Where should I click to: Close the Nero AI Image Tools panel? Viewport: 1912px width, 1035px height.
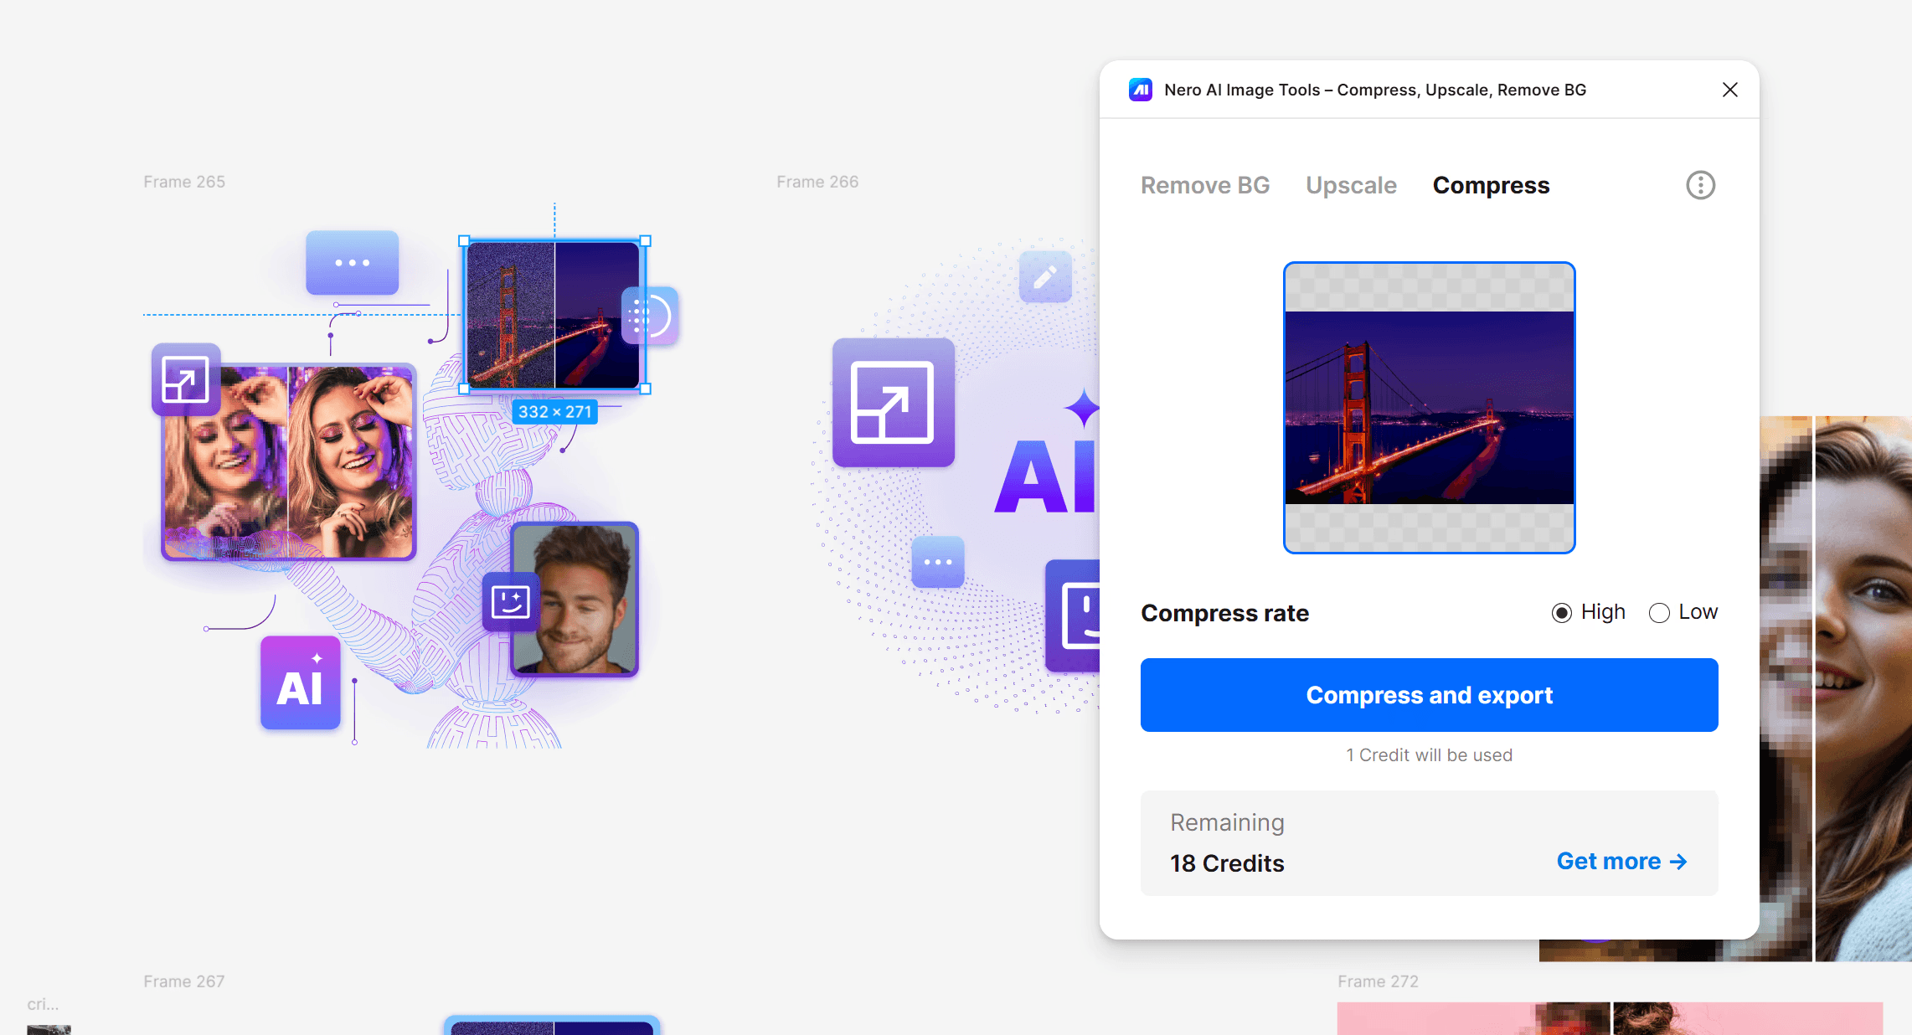click(1729, 90)
